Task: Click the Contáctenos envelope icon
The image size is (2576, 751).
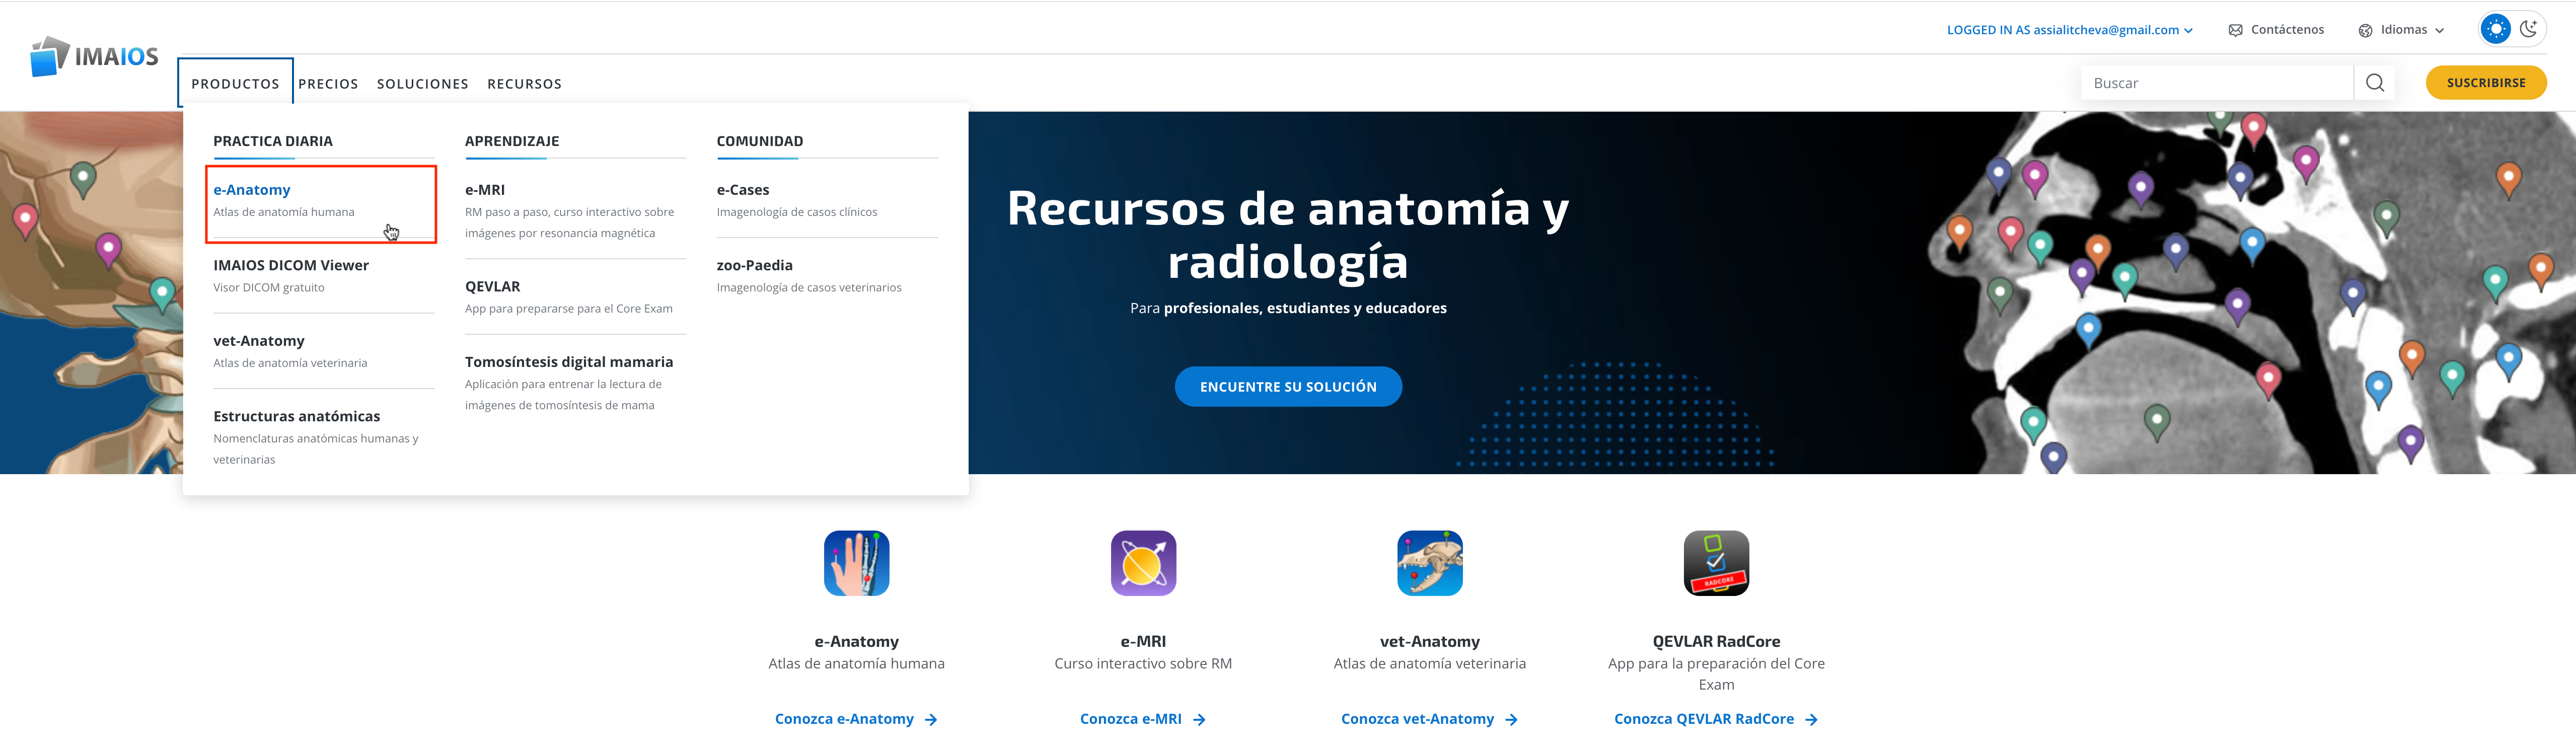Action: click(2235, 30)
